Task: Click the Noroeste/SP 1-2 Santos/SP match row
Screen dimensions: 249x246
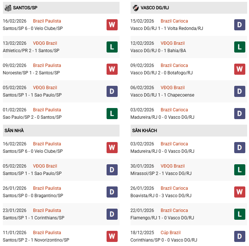Action: pyautogui.click(x=31, y=73)
